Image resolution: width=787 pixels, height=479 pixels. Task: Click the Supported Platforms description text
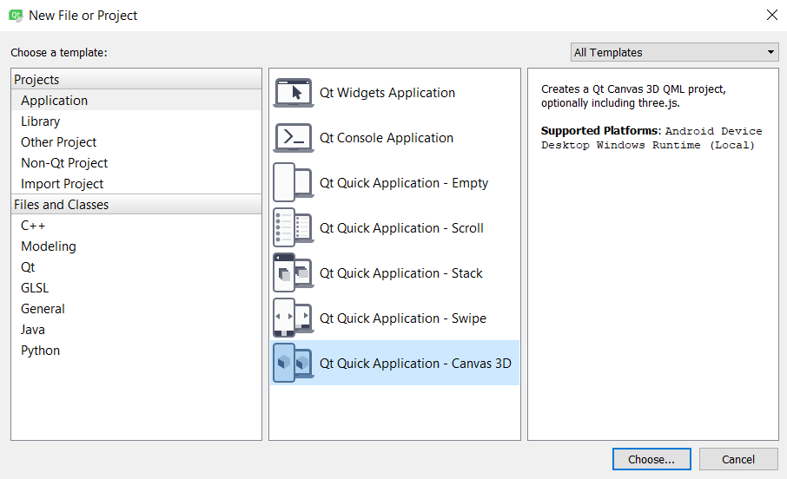(651, 138)
